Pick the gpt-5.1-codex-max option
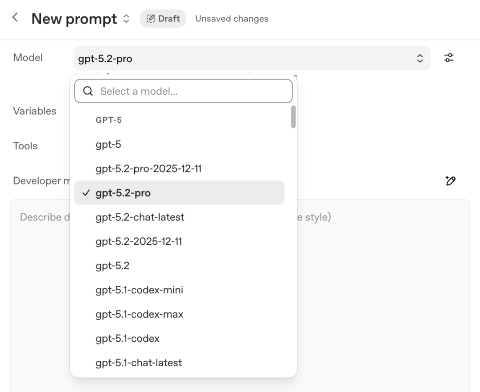The width and height of the screenshot is (480, 392). [x=139, y=314]
